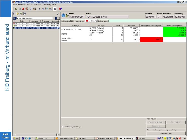Open the Natural taskbar button
Screen dimensions: 187x140
pos(45,138)
